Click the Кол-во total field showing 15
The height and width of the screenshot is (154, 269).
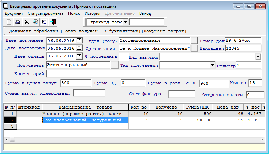[x=255, y=83]
